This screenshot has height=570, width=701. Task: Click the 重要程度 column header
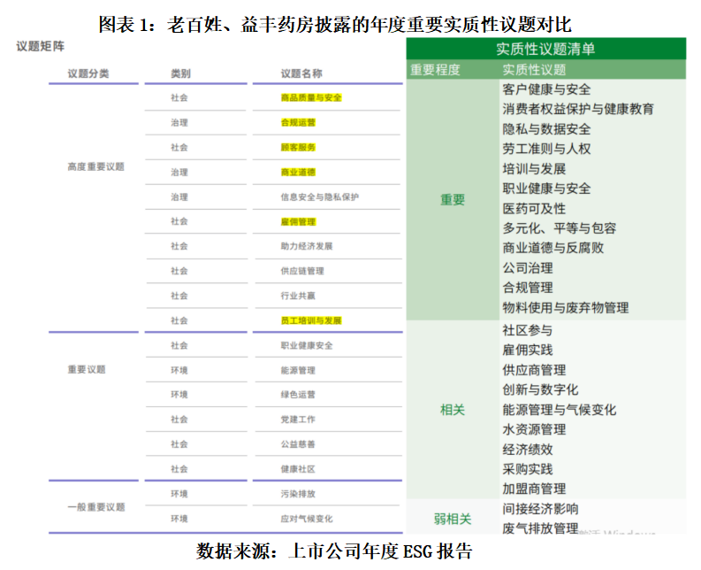click(x=435, y=70)
